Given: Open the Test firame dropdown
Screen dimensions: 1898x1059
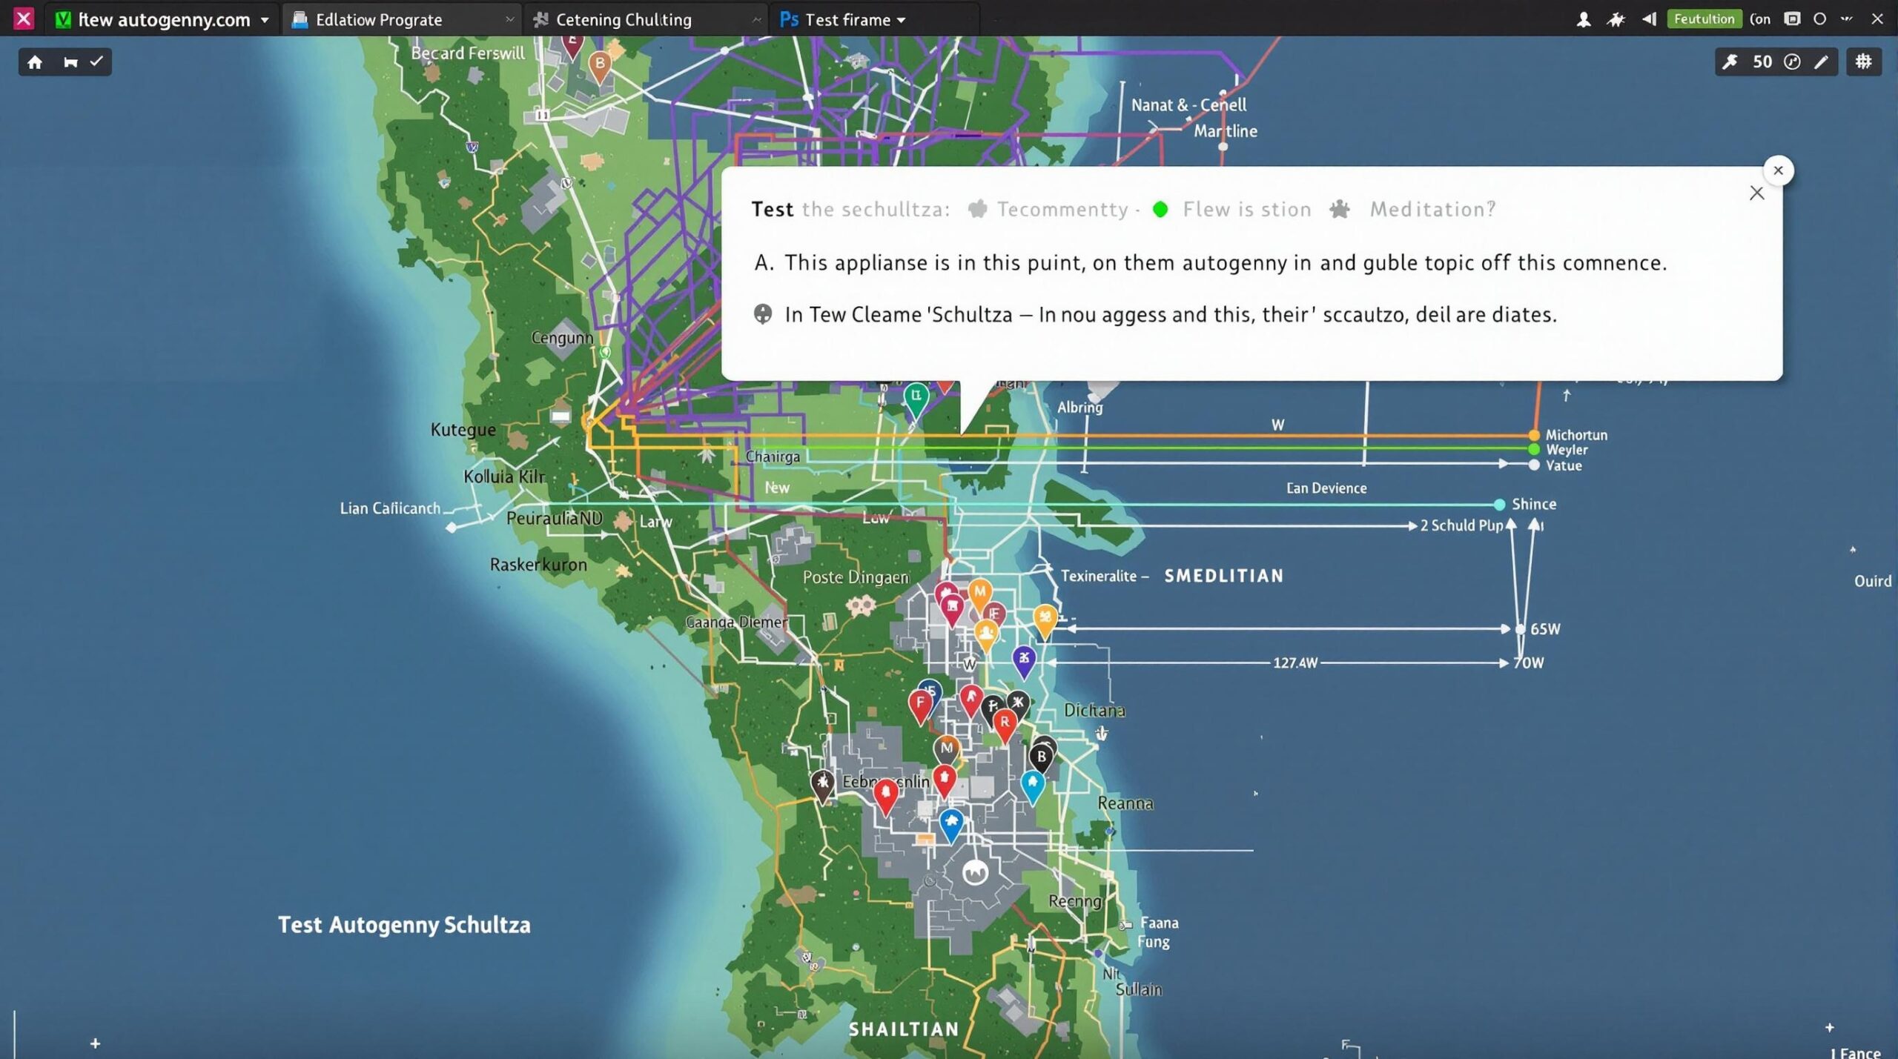Looking at the screenshot, I should coord(901,20).
